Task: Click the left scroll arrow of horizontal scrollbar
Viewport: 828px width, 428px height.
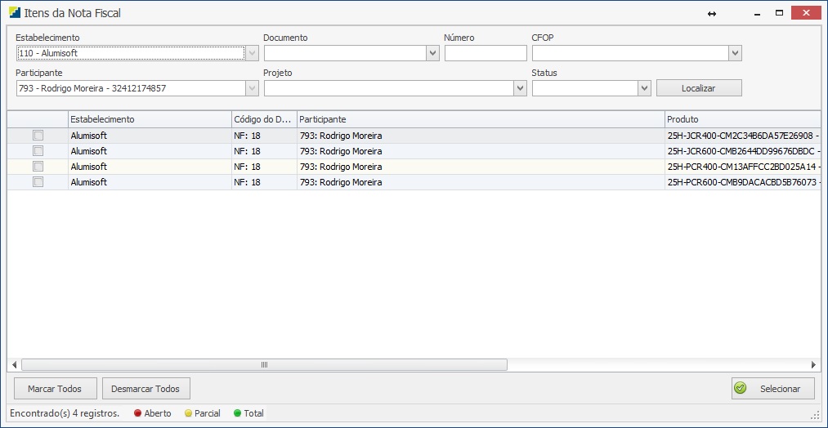Action: (14, 365)
